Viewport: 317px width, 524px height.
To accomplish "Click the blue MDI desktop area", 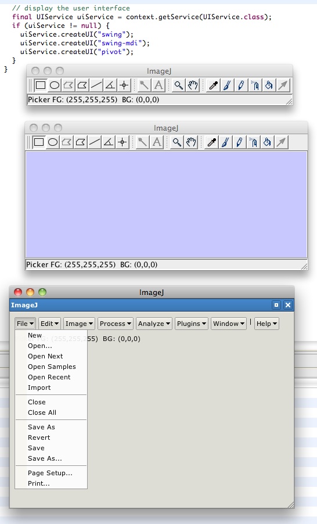I will tap(167, 204).
